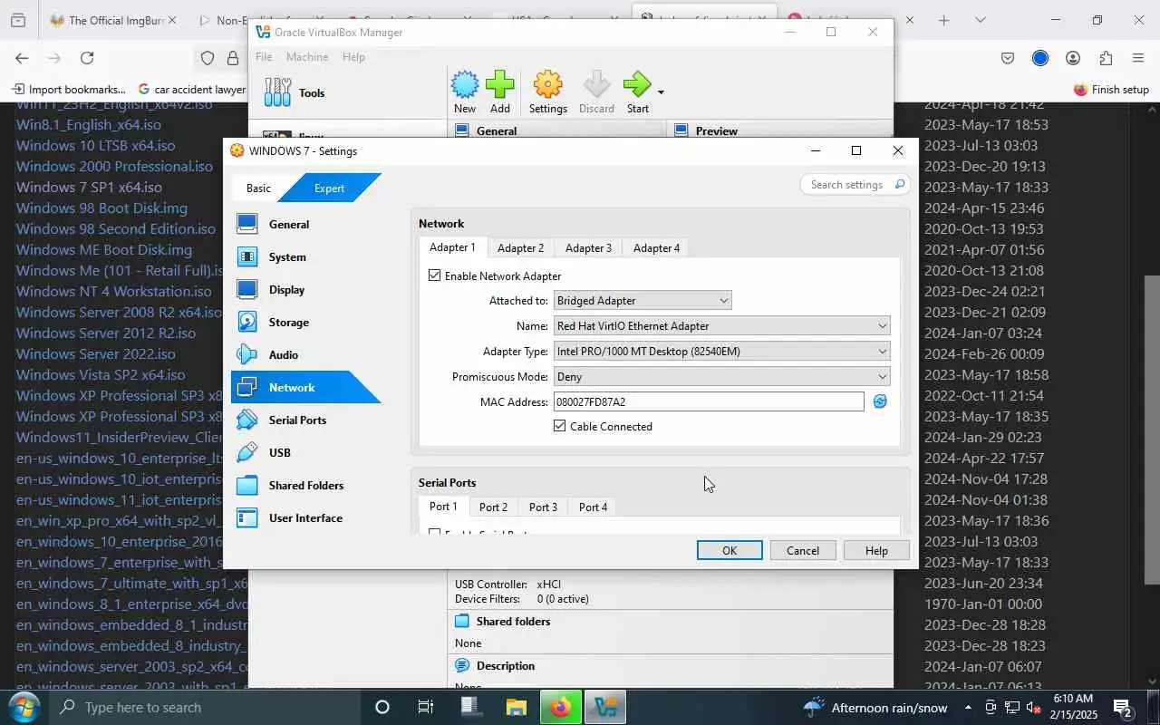Viewport: 1160px width, 725px height.
Task: Open File Explorer from the taskbar
Action: point(516,707)
